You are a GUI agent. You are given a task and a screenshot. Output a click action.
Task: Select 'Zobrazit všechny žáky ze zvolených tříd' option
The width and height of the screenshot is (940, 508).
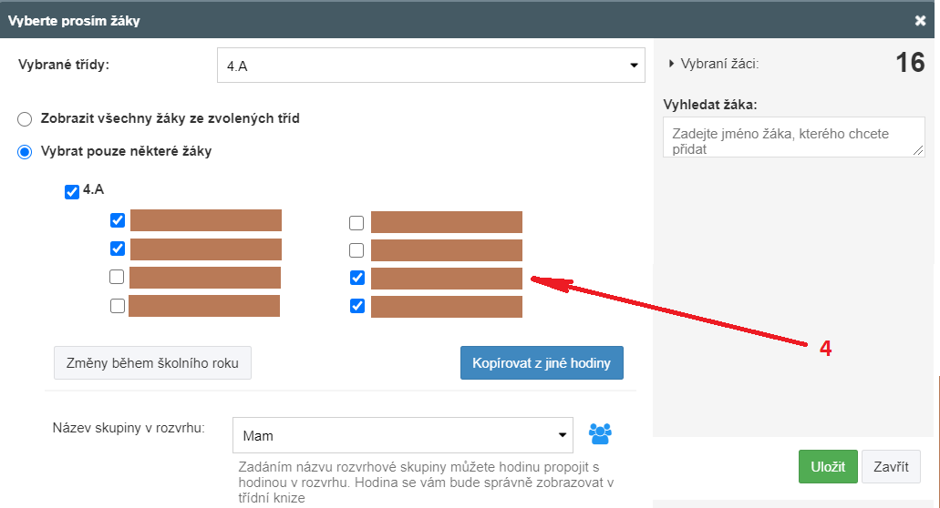[25, 119]
